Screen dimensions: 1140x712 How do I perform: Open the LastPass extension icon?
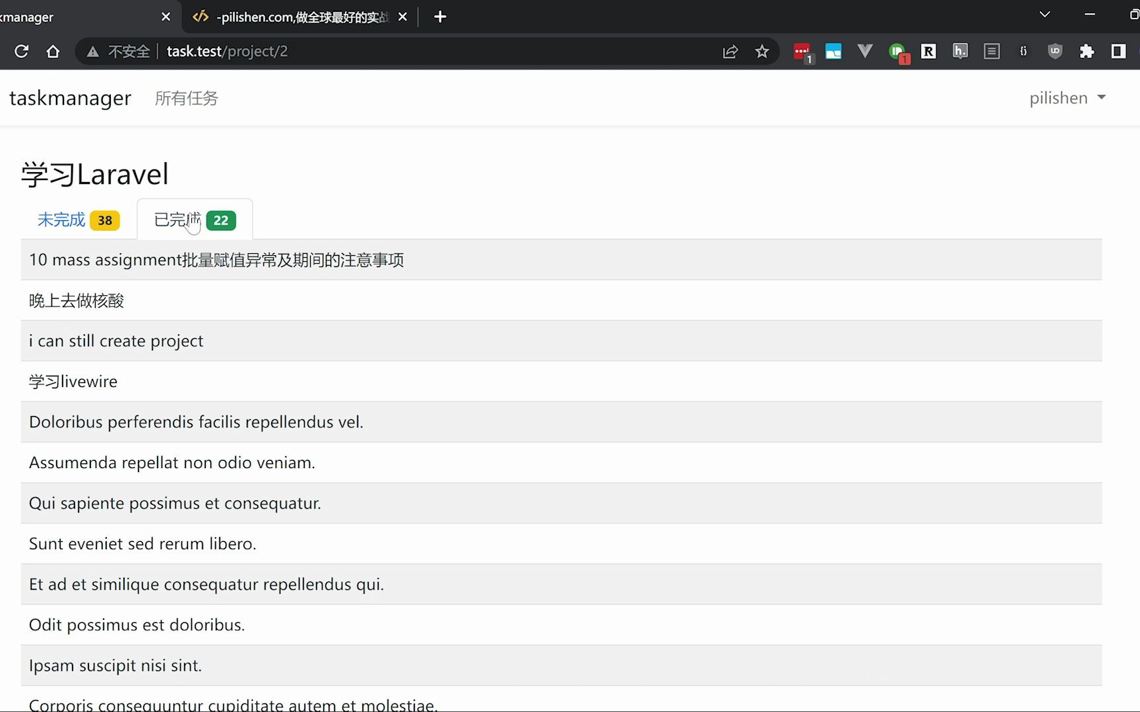[x=803, y=51]
